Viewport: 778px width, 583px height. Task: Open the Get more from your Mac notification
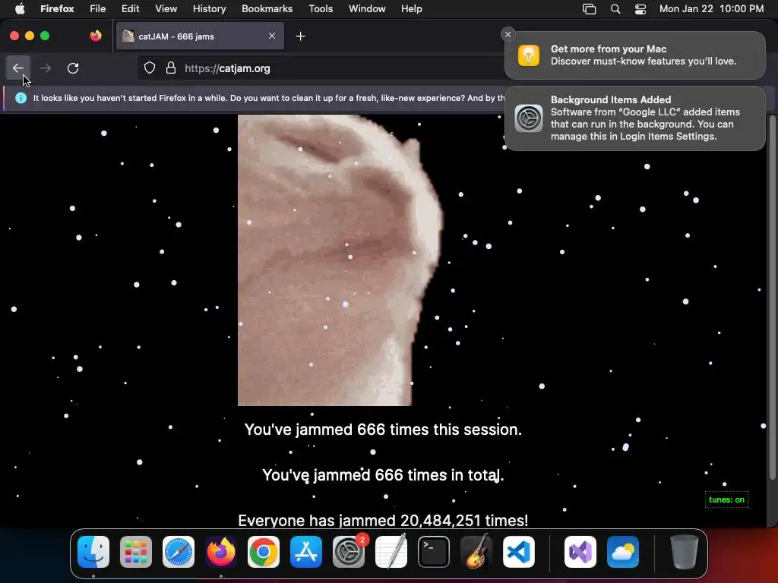coord(635,55)
